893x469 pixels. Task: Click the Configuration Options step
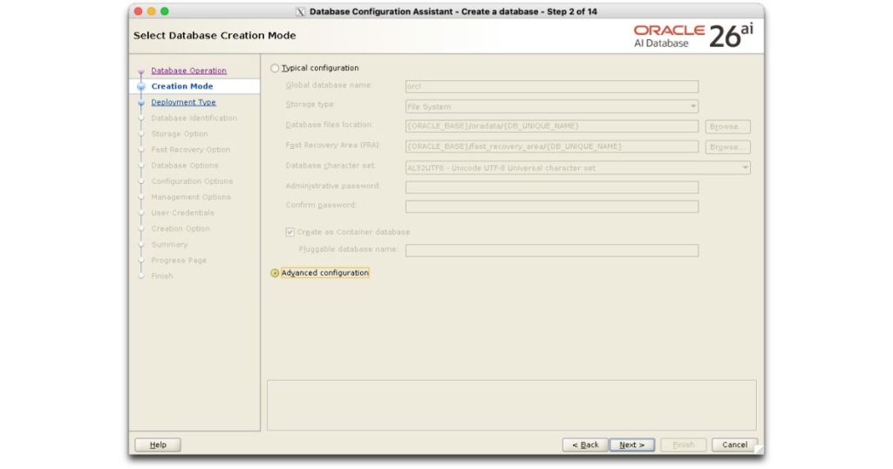pos(192,181)
